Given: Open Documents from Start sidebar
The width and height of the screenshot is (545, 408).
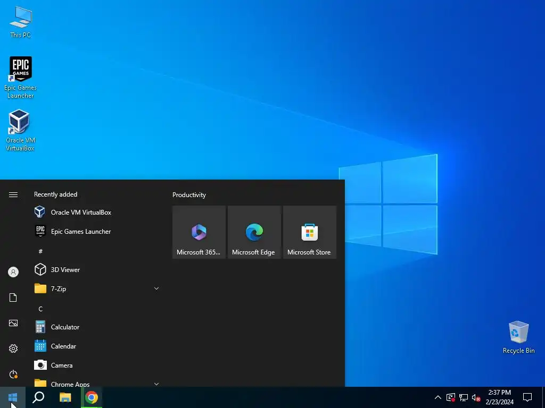Looking at the screenshot, I should [13, 297].
